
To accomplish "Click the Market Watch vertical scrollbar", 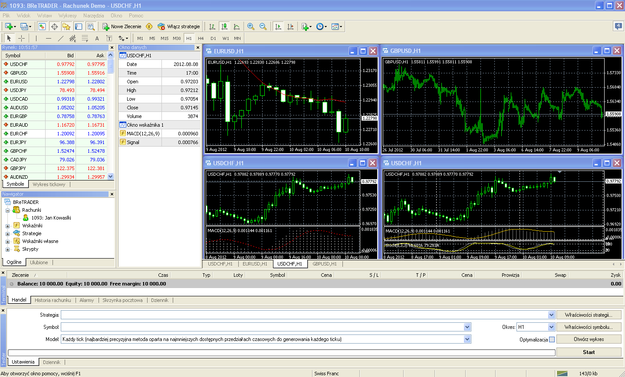I will tap(110, 116).
